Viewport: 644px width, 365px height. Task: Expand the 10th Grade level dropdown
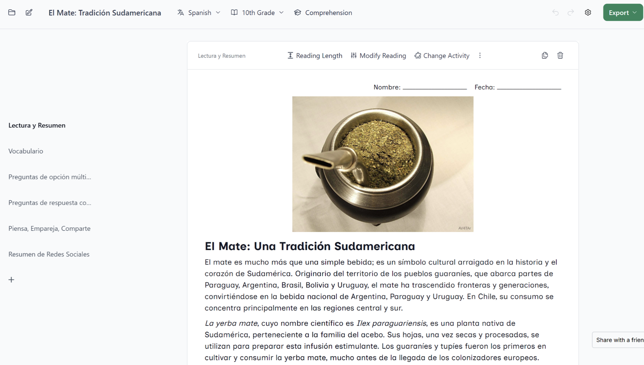pos(257,13)
